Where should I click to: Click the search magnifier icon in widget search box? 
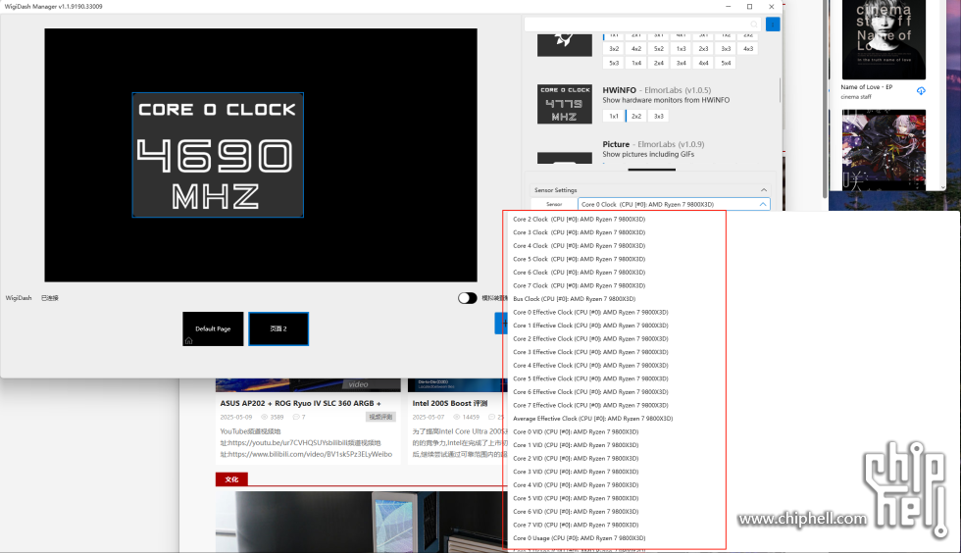click(x=754, y=24)
